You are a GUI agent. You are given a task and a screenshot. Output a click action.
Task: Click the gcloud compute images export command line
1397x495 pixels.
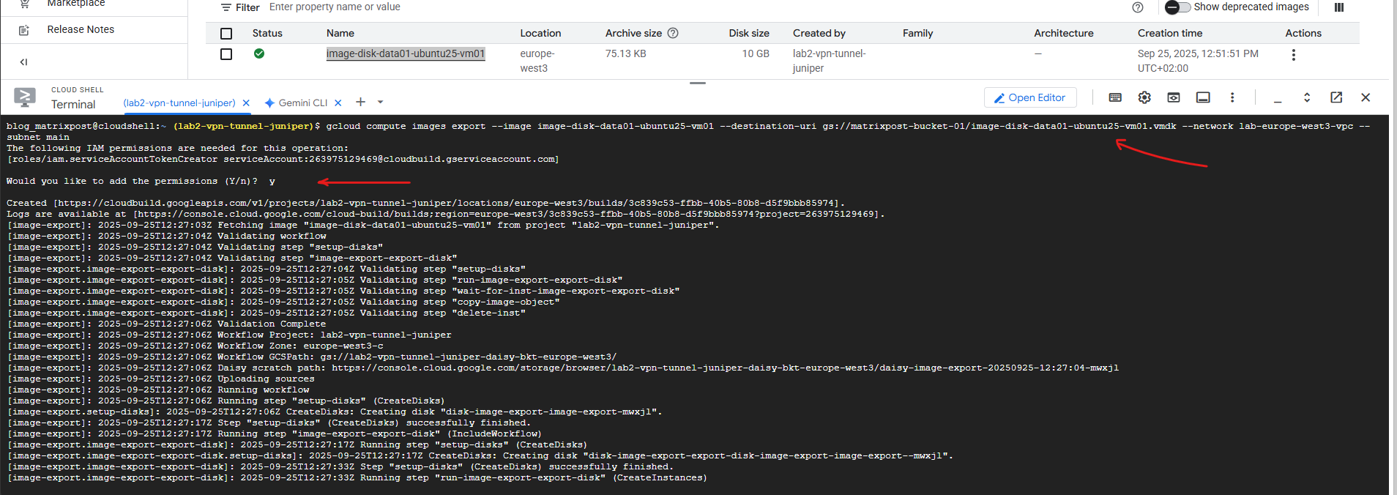(x=688, y=131)
